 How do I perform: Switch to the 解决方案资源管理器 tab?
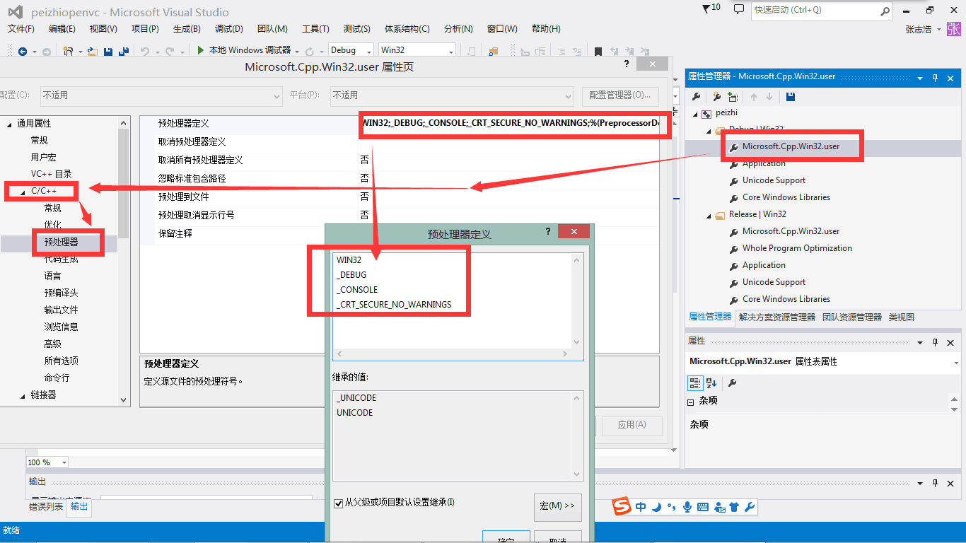[x=777, y=317]
